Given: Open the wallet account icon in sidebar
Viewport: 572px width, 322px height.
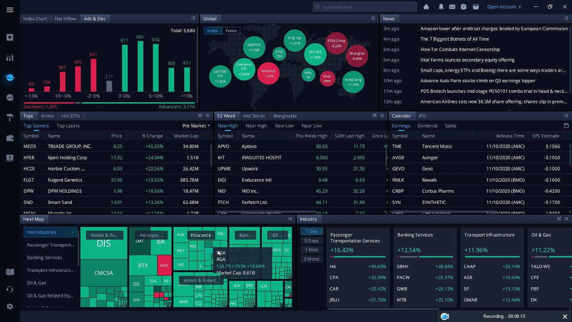Looking at the screenshot, I should (10, 138).
